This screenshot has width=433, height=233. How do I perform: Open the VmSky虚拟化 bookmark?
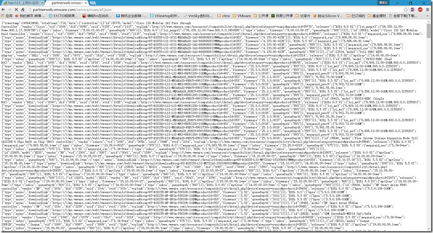(198, 16)
